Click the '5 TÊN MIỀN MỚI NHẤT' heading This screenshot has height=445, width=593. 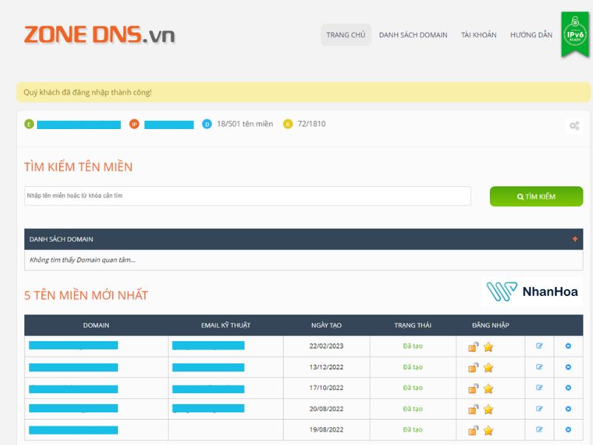[86, 295]
